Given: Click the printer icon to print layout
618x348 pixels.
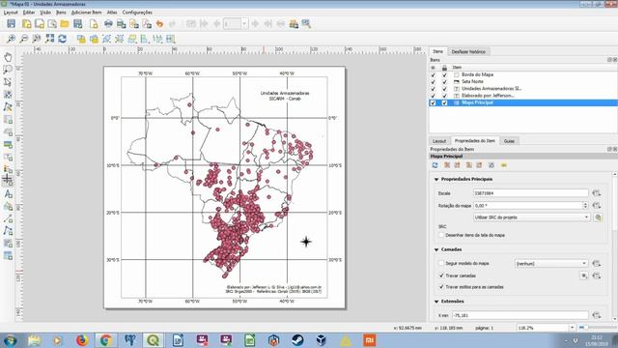Looking at the screenshot, I should pyautogui.click(x=108, y=23).
